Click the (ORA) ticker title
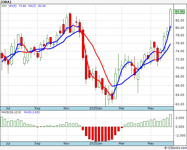 coord(6,2)
